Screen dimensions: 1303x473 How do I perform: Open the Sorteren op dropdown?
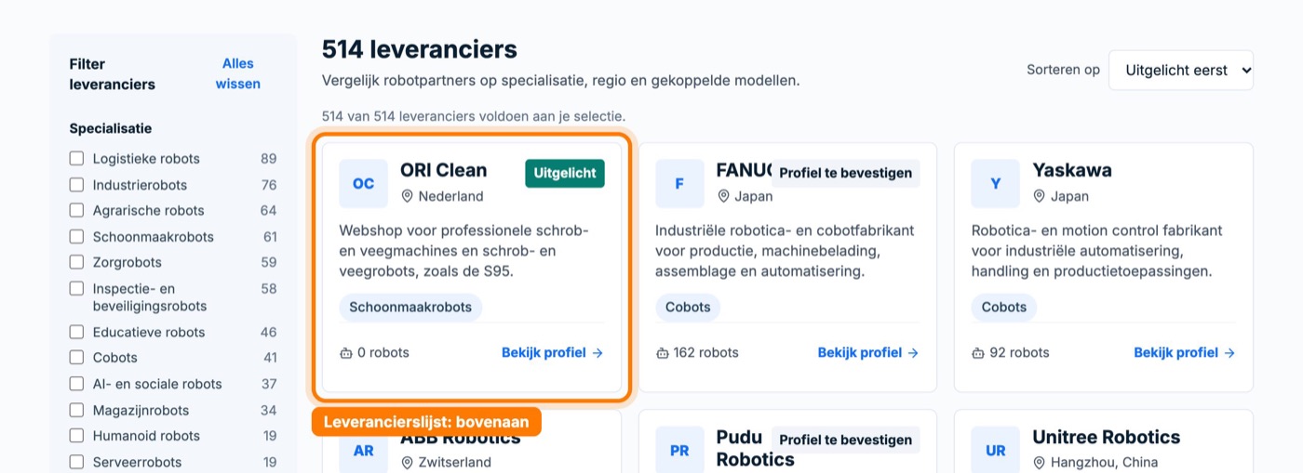tap(1181, 70)
